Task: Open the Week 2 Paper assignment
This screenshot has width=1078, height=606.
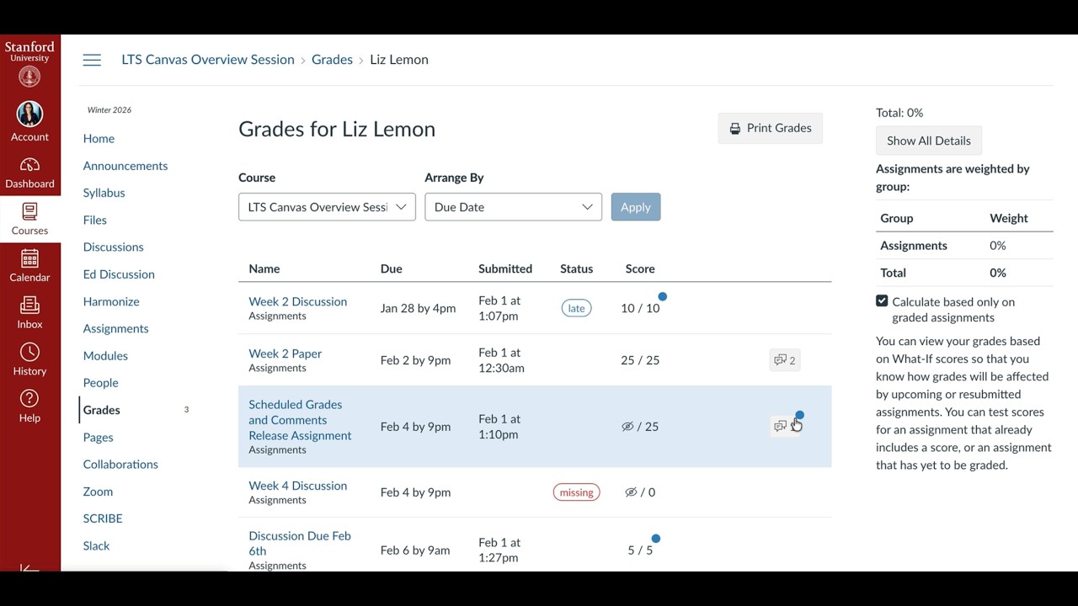Action: (286, 353)
